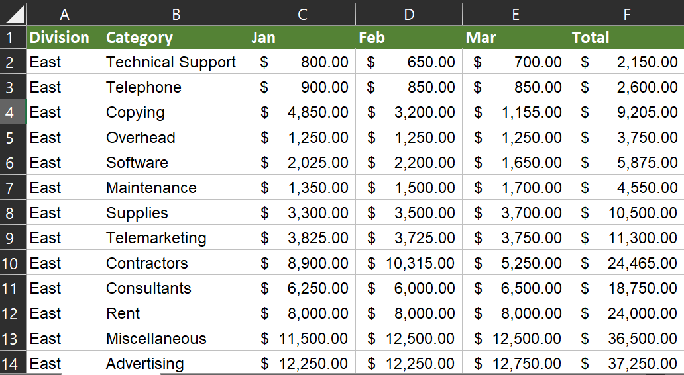Click the column C header
Image resolution: width=684 pixels, height=375 pixels.
(302, 13)
